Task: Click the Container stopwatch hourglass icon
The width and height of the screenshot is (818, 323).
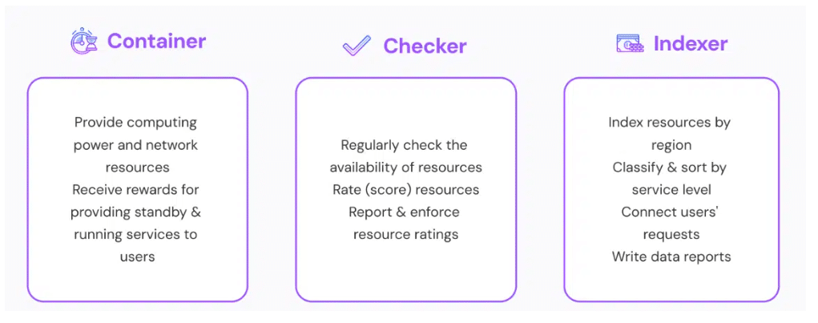Action: (x=84, y=41)
